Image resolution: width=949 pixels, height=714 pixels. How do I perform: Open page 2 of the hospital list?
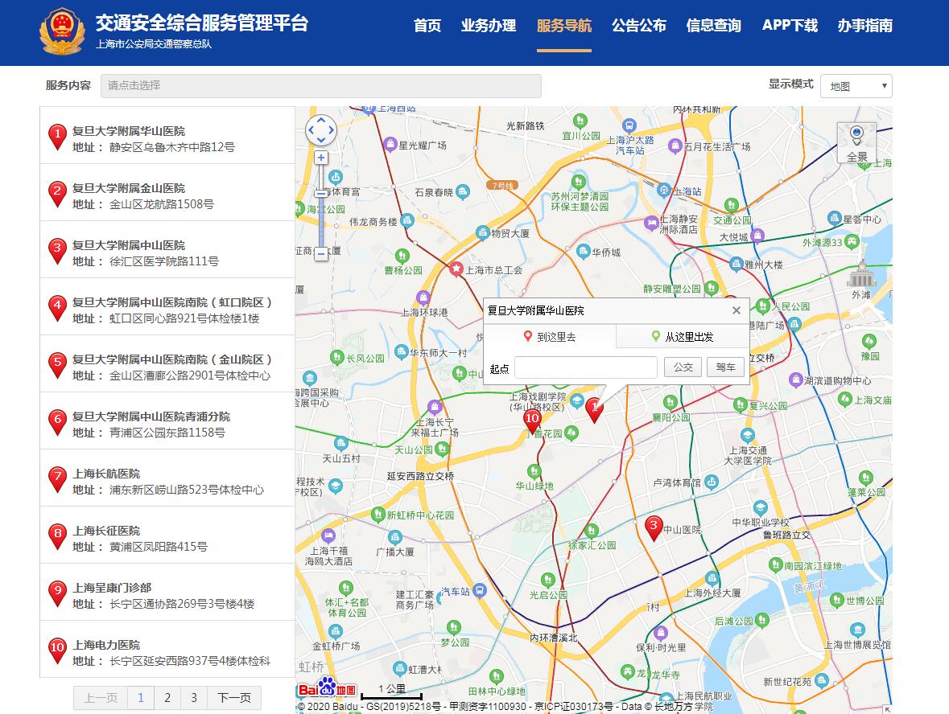(167, 698)
